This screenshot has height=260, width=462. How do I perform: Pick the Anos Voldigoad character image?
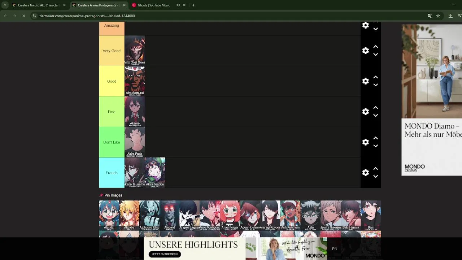pyautogui.click(x=210, y=216)
